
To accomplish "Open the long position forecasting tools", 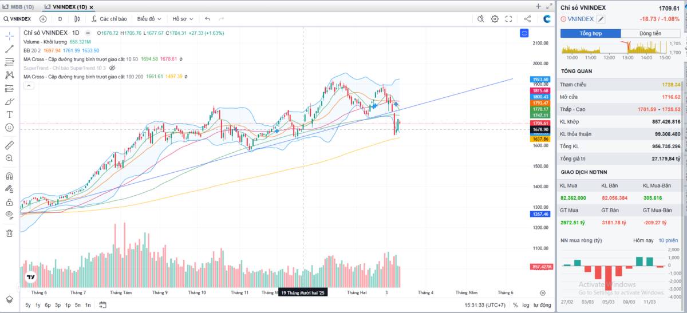I will pyautogui.click(x=9, y=88).
